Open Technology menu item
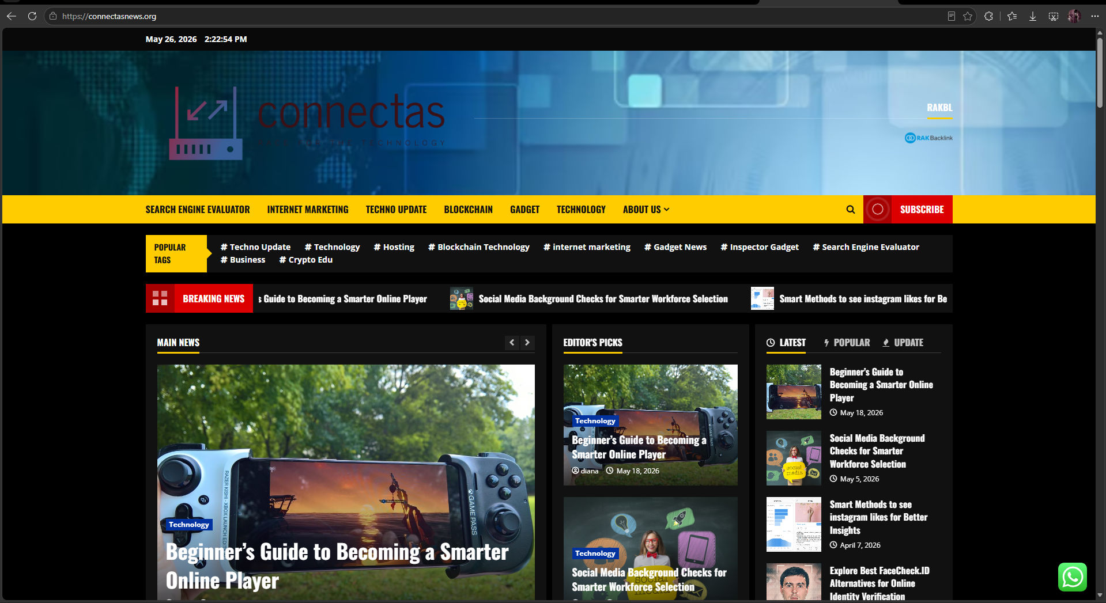The image size is (1106, 603). pos(581,210)
